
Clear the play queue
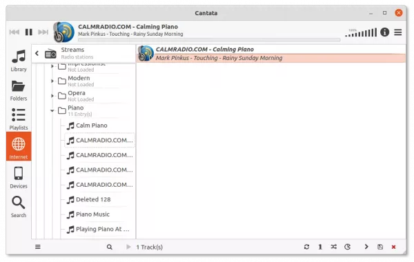393,247
